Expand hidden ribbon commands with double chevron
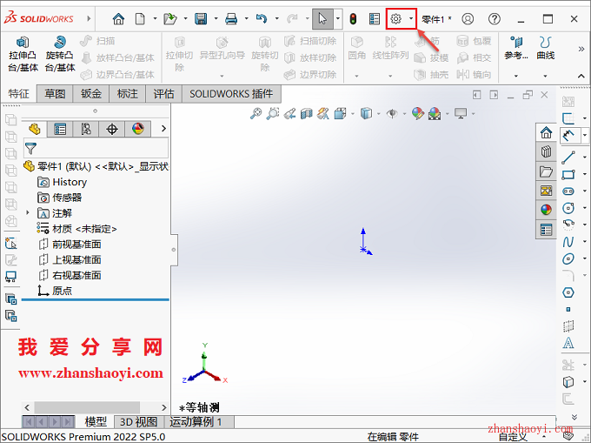This screenshot has width=591, height=443. point(581,49)
